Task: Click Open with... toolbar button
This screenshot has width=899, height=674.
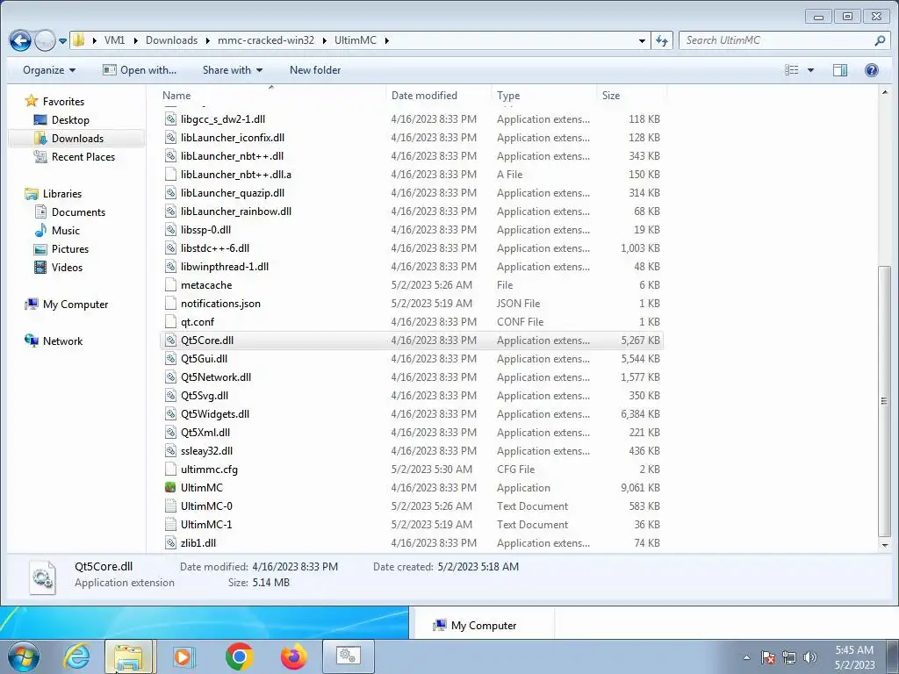Action: pos(140,70)
